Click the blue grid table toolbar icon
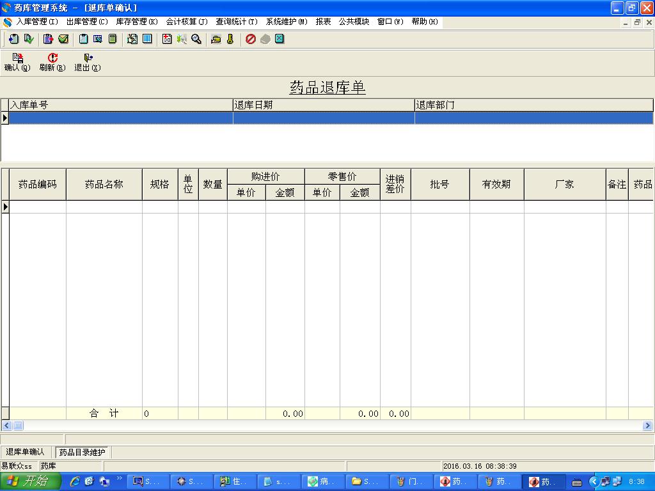Image resolution: width=655 pixels, height=491 pixels. point(147,39)
